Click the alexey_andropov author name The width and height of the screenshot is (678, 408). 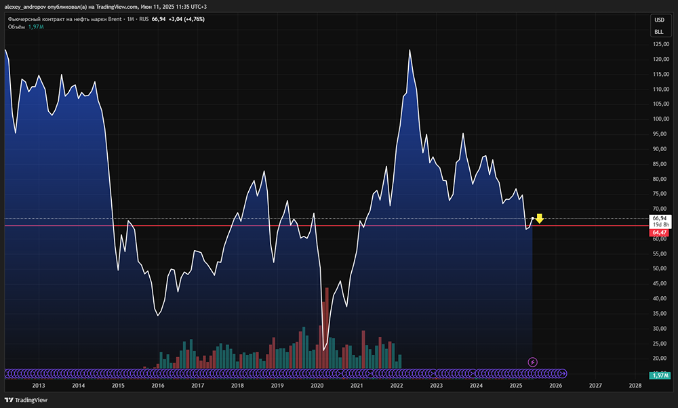[30, 6]
